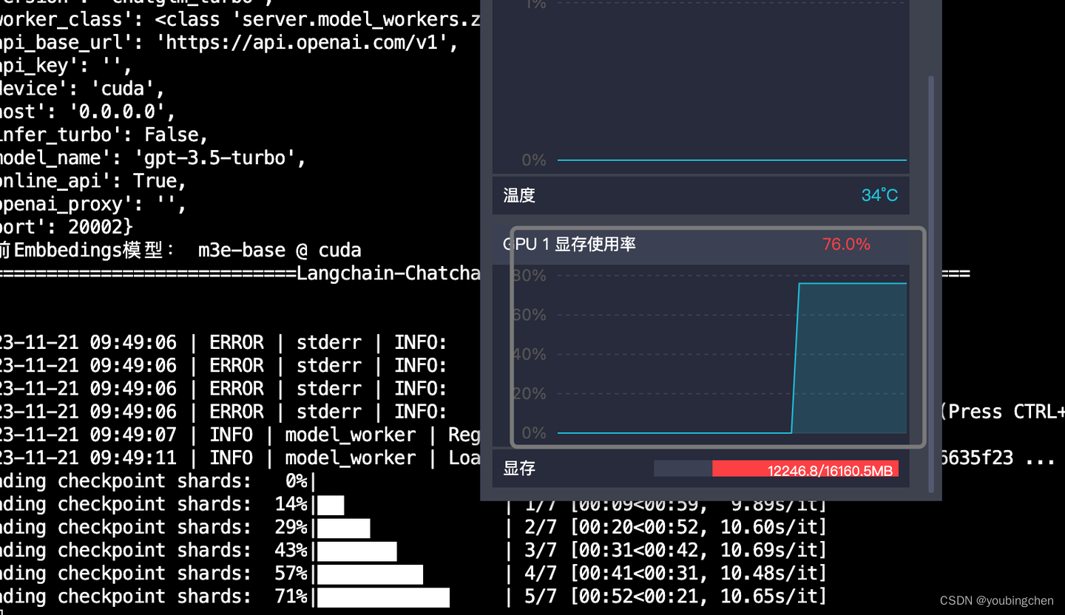Click the online_api True setting text
Viewport: 1065px width, 615px height.
coord(93,181)
